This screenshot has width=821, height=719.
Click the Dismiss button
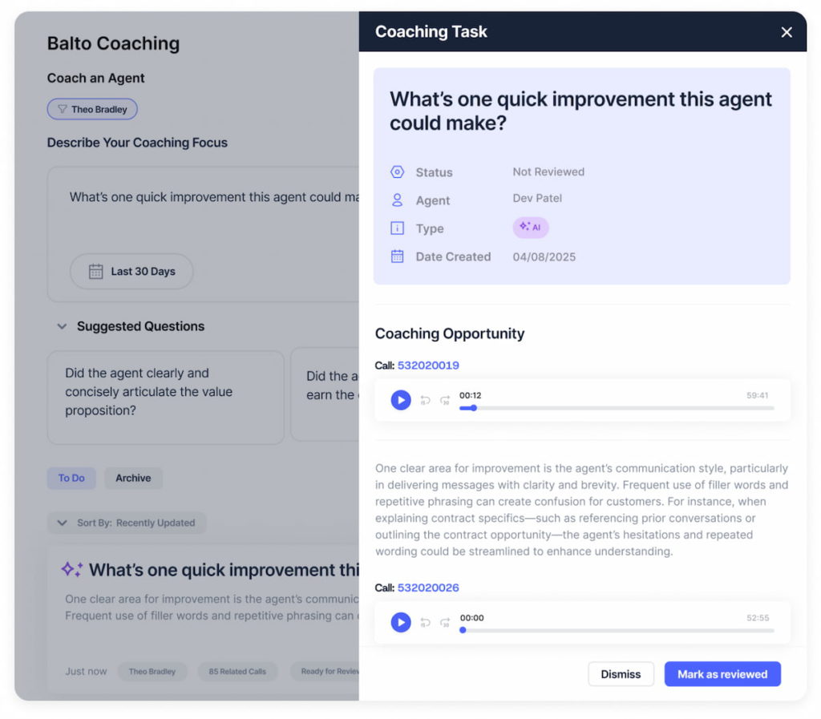click(x=621, y=674)
